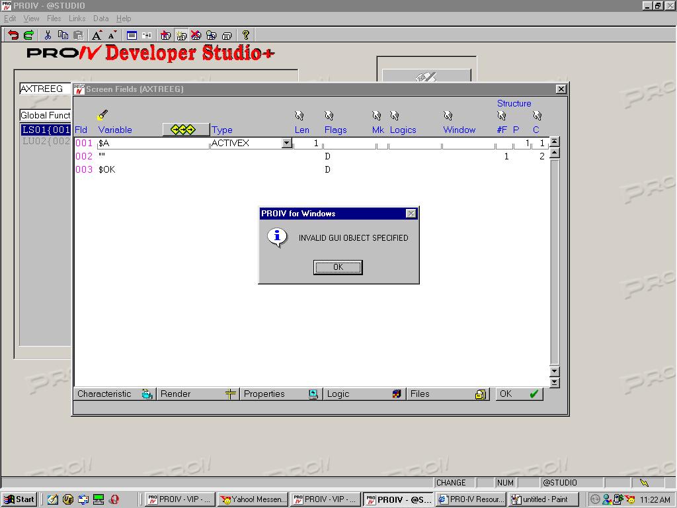The width and height of the screenshot is (677, 508).
Task: Click the greyed paste icon
Action: tap(79, 36)
